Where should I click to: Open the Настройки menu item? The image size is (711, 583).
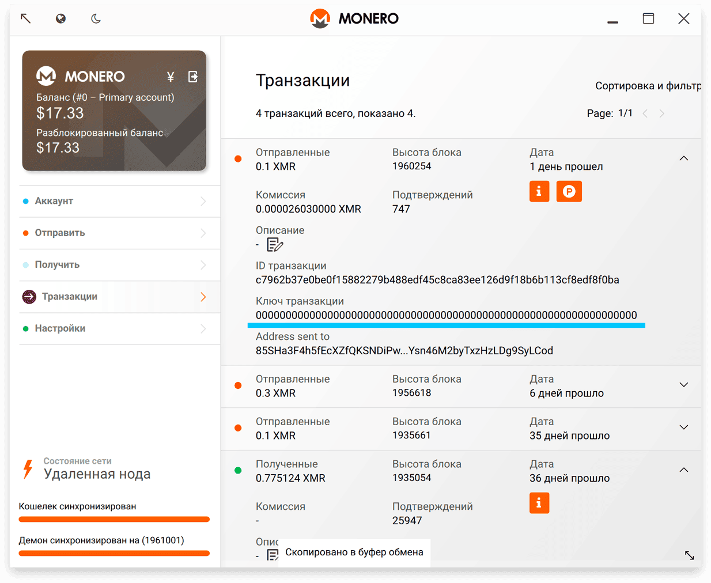(x=120, y=328)
